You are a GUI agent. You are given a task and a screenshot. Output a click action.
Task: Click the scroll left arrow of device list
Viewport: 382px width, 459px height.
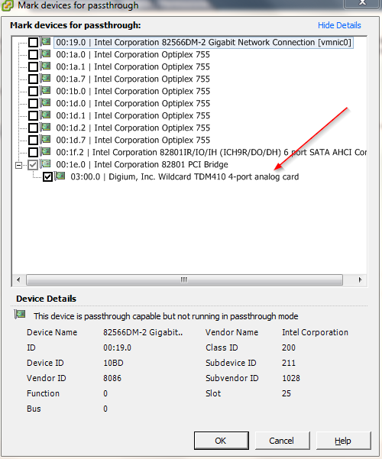click(19, 280)
